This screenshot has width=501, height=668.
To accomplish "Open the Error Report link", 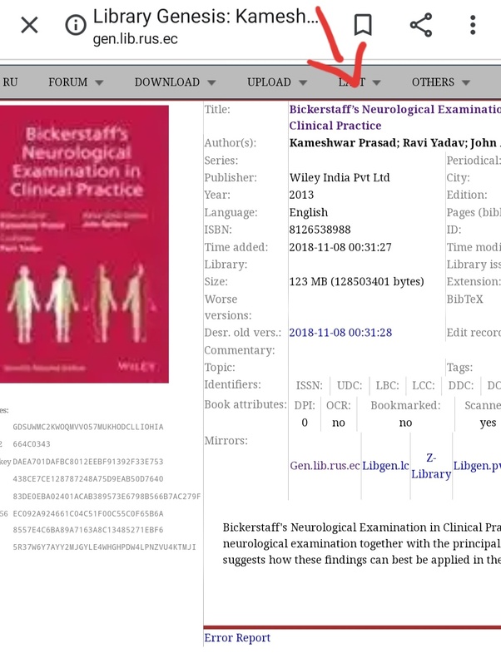I will pyautogui.click(x=237, y=638).
